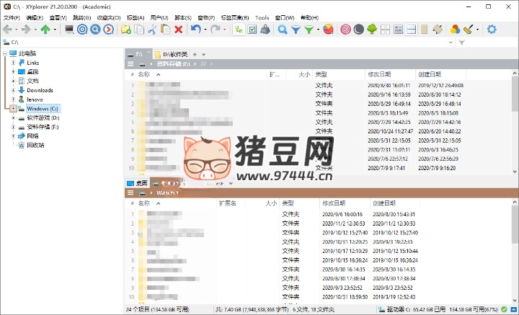Click the new tab plus button
Image resolution: width=519 pixels, height=315 pixels.
pos(195,54)
